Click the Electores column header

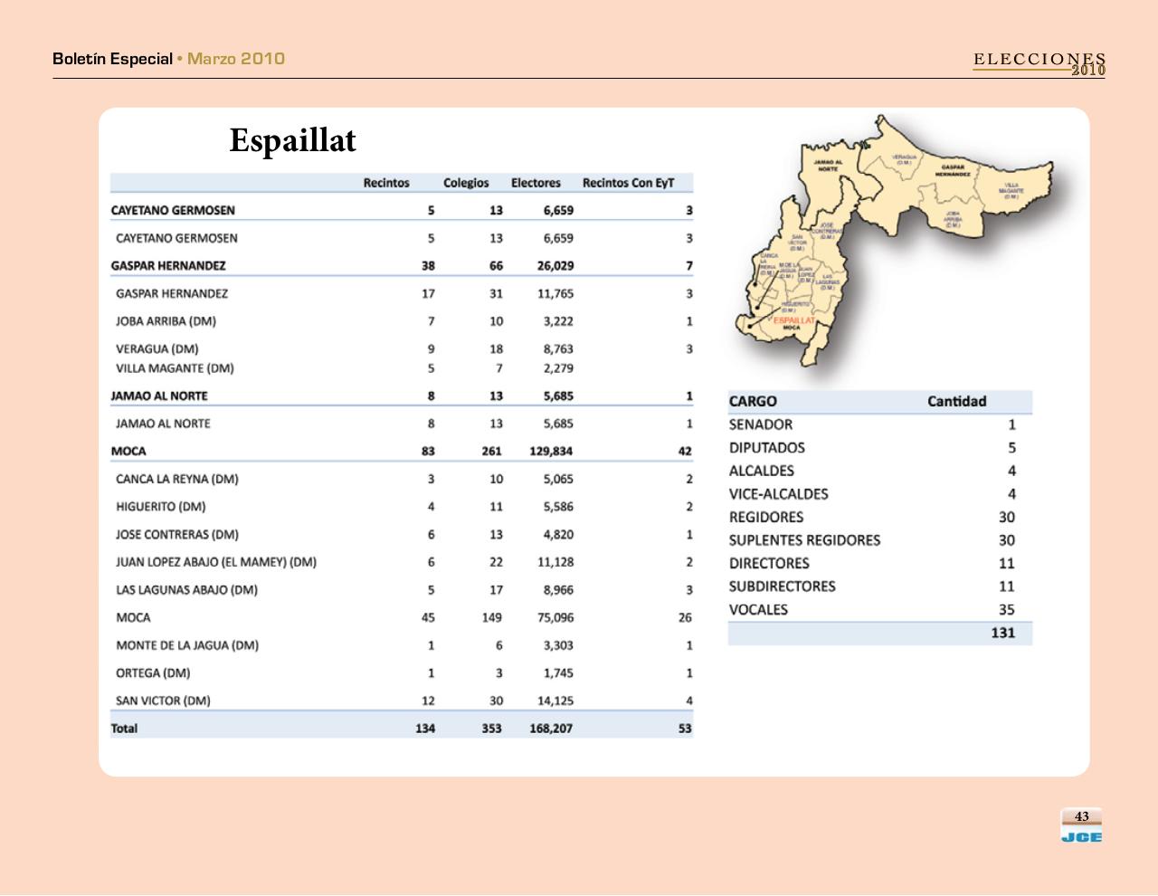point(536,182)
